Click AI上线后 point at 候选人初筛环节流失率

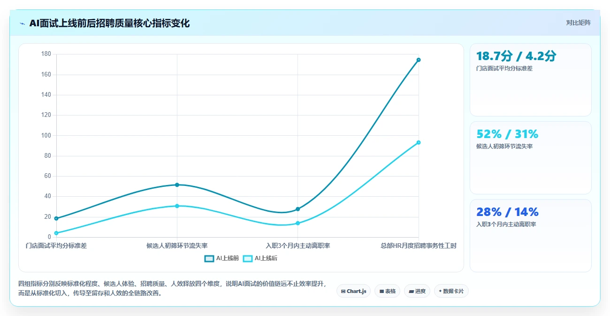coord(177,206)
